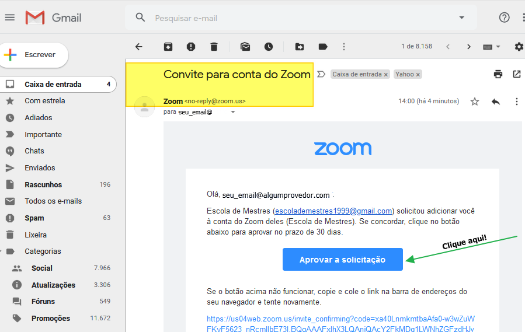Open Caixa de entrada folder
525x332 pixels.
coord(58,85)
